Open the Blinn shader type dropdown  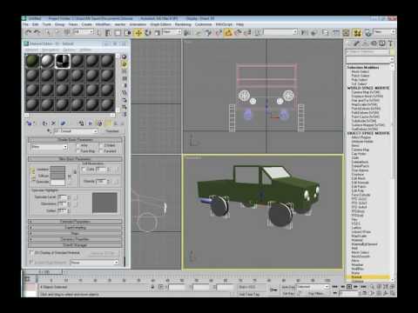point(49,147)
